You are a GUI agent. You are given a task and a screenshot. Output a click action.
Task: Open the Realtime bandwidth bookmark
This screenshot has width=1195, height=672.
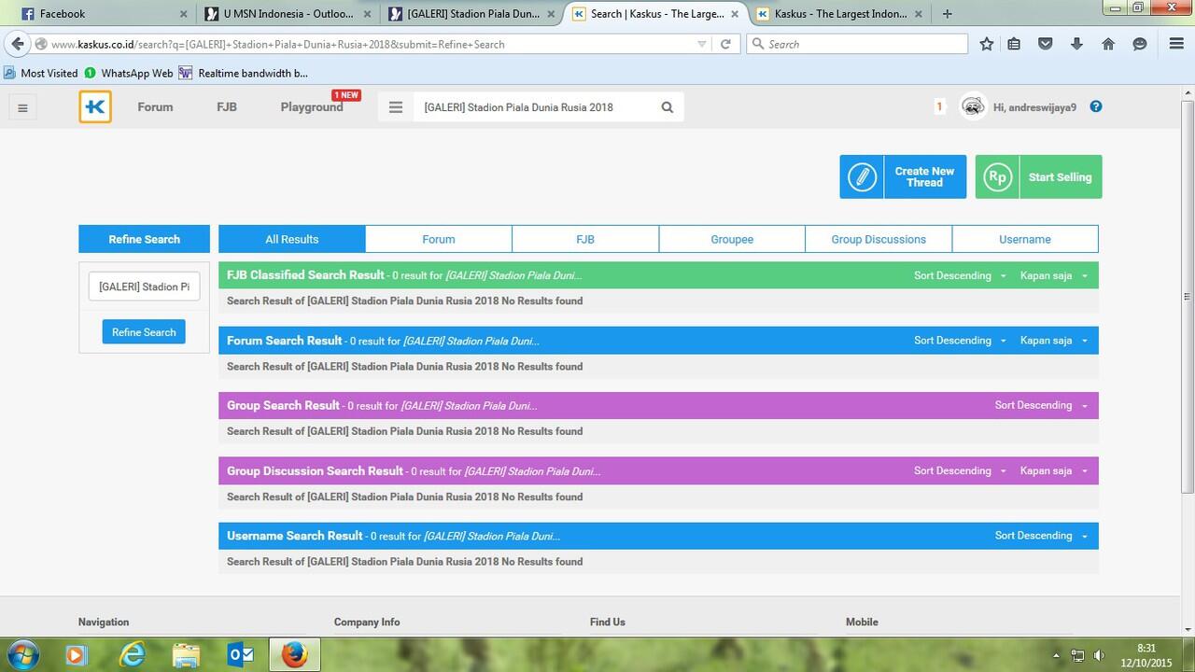click(x=244, y=73)
